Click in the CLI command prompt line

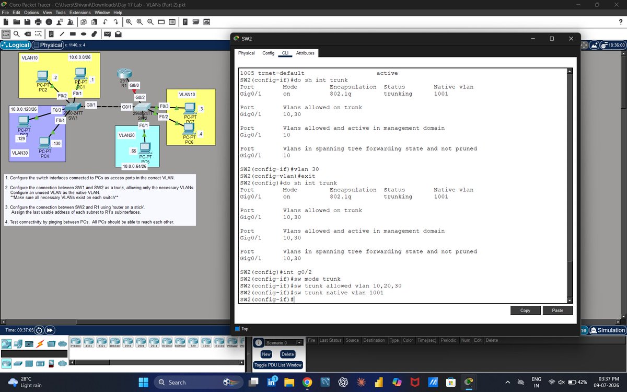(x=402, y=299)
